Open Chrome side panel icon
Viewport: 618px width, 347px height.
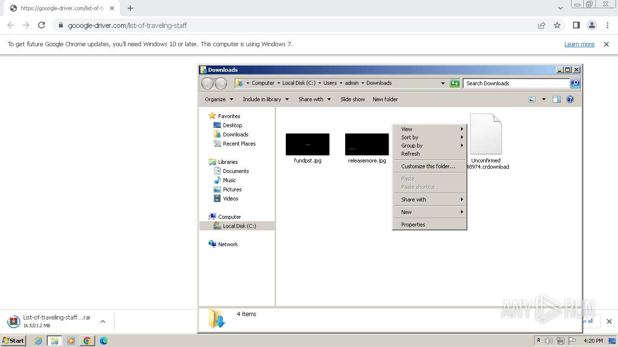[x=576, y=25]
